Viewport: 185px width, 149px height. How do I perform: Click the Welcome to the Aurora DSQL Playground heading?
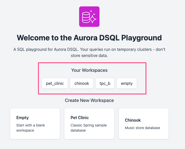(89, 38)
